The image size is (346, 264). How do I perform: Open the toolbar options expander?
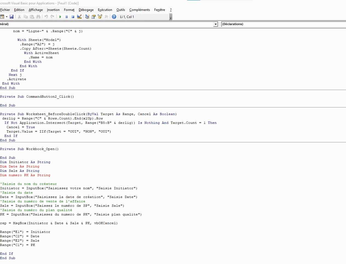click(x=171, y=18)
